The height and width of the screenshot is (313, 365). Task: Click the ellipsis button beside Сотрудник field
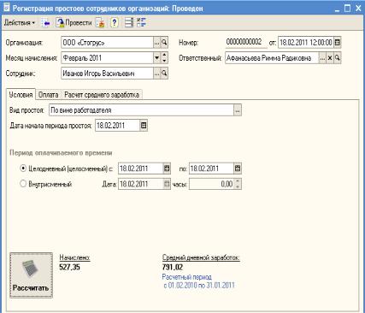[157, 74]
